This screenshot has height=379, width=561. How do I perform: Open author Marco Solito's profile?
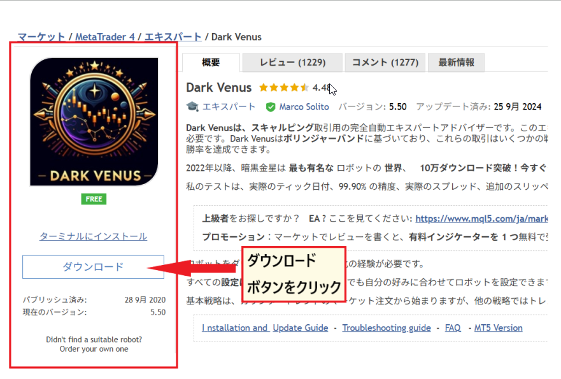304,106
